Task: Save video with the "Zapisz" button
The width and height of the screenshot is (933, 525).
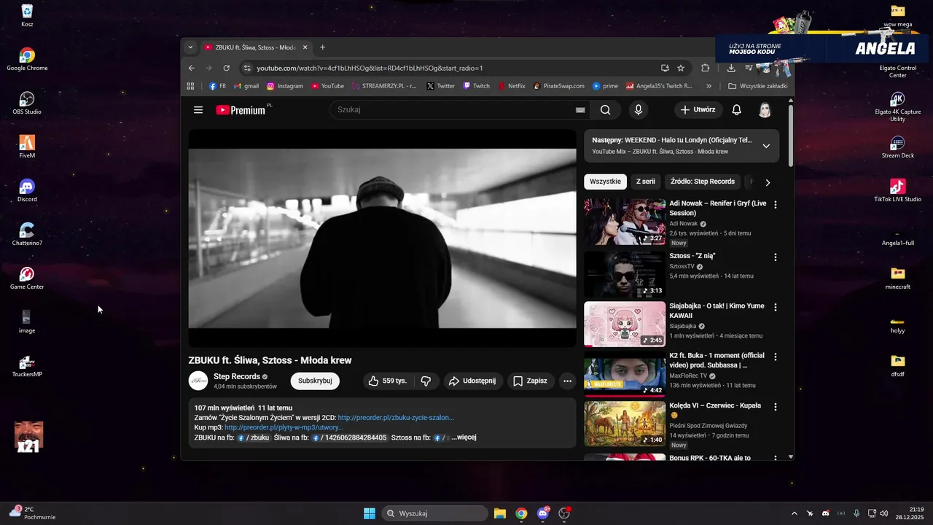Action: tap(531, 381)
